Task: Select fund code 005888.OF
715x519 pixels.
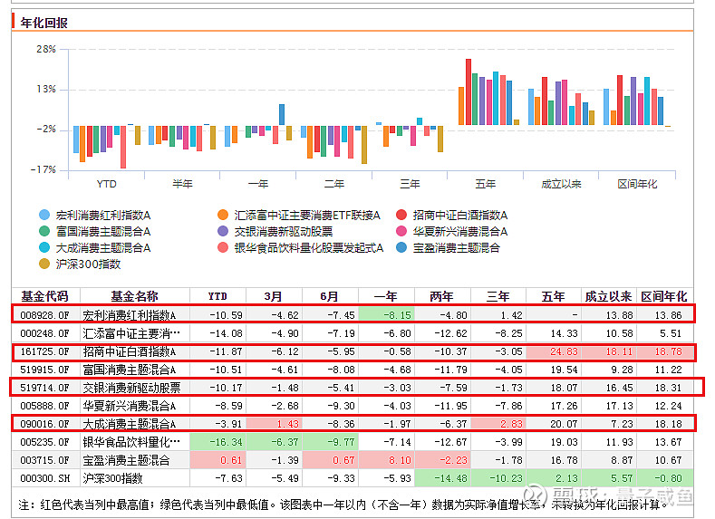Action: point(44,406)
